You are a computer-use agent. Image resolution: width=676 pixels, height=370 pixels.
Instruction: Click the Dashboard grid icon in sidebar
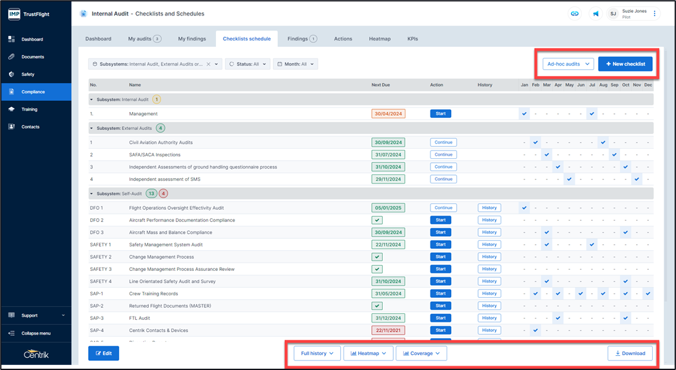12,39
